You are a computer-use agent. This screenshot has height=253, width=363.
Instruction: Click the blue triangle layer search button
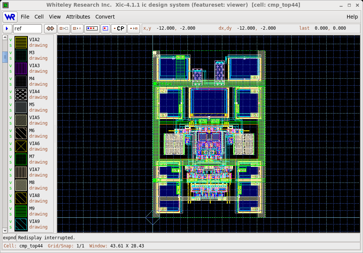click(x=7, y=29)
